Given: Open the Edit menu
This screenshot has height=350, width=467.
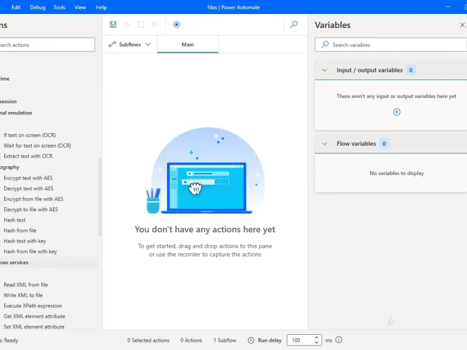Looking at the screenshot, I should pyautogui.click(x=16, y=8).
